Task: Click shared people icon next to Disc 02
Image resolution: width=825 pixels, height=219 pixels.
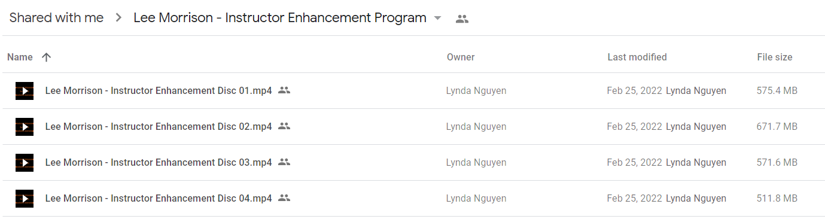Action: click(284, 126)
